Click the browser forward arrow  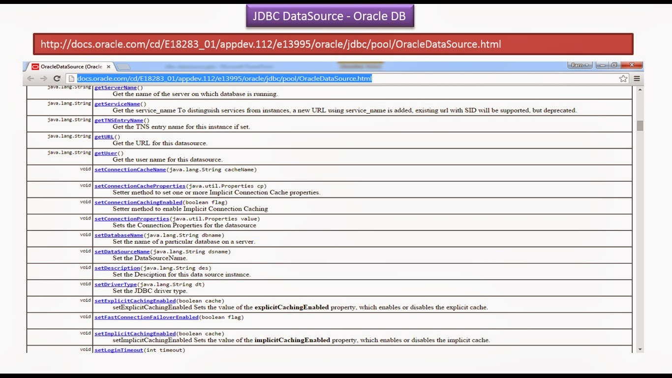point(44,78)
